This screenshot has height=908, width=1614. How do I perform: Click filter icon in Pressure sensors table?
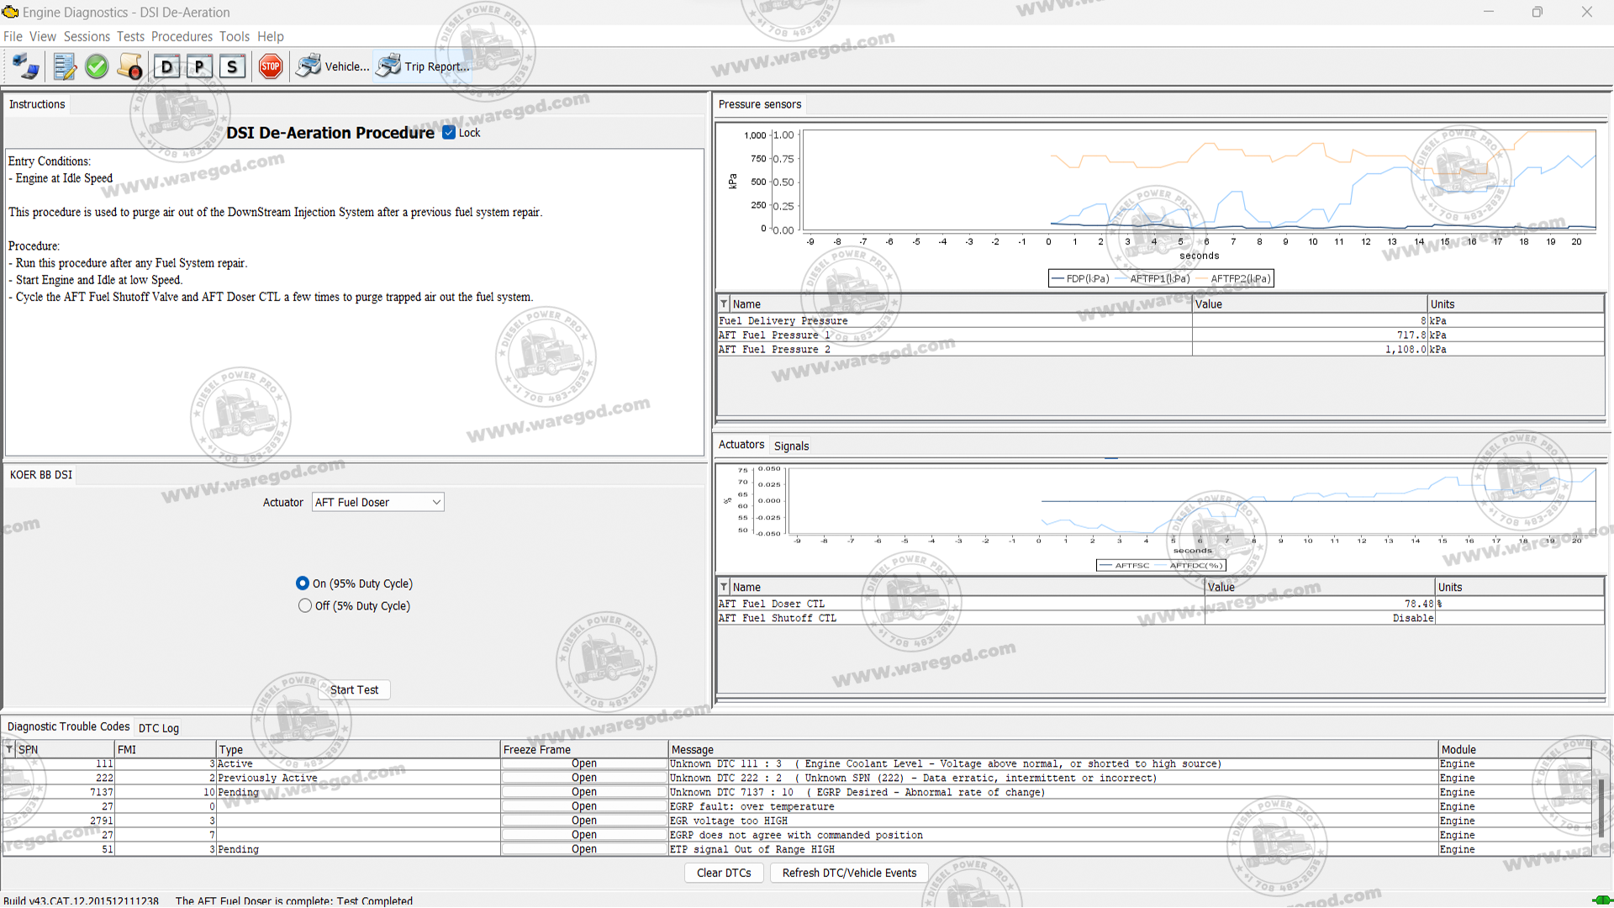coord(724,304)
